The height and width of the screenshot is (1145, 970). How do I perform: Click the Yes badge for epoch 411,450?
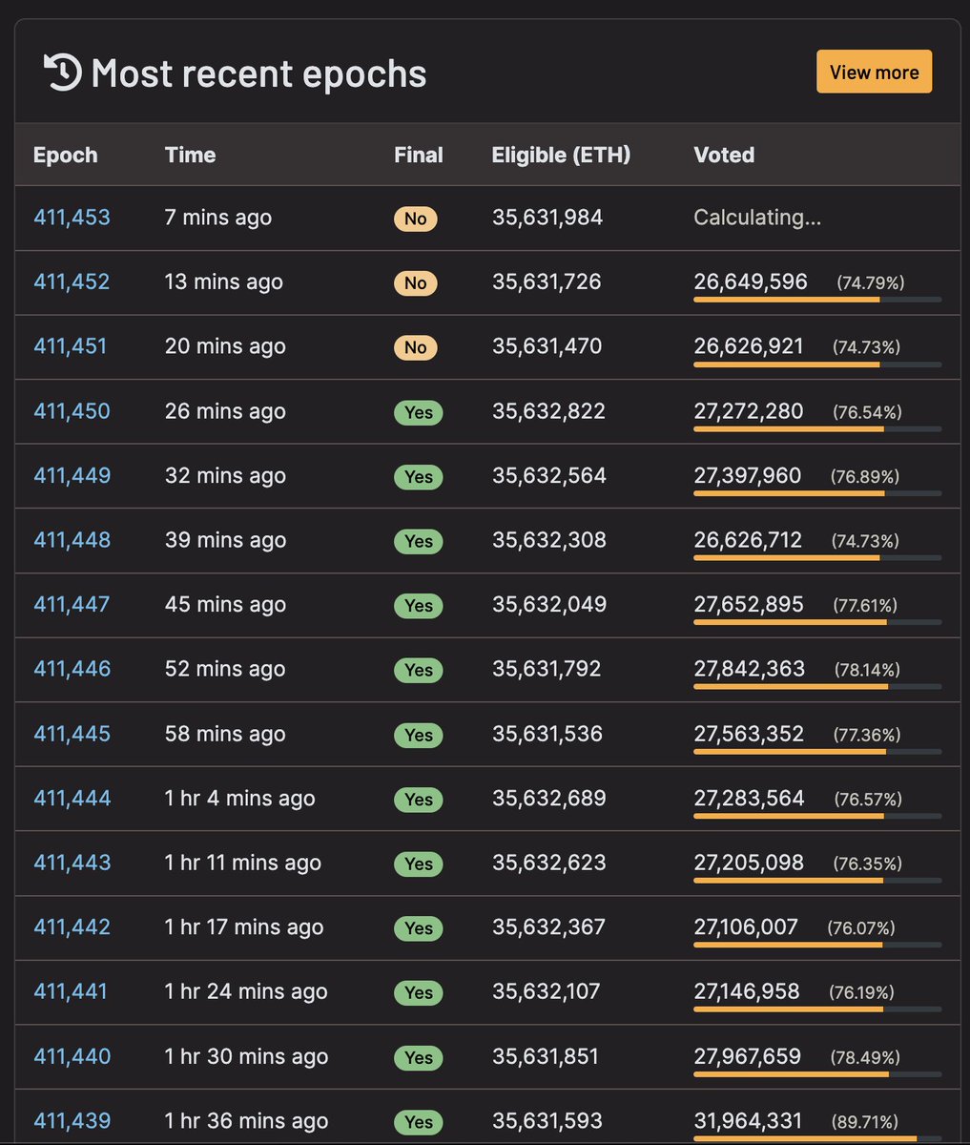(419, 412)
